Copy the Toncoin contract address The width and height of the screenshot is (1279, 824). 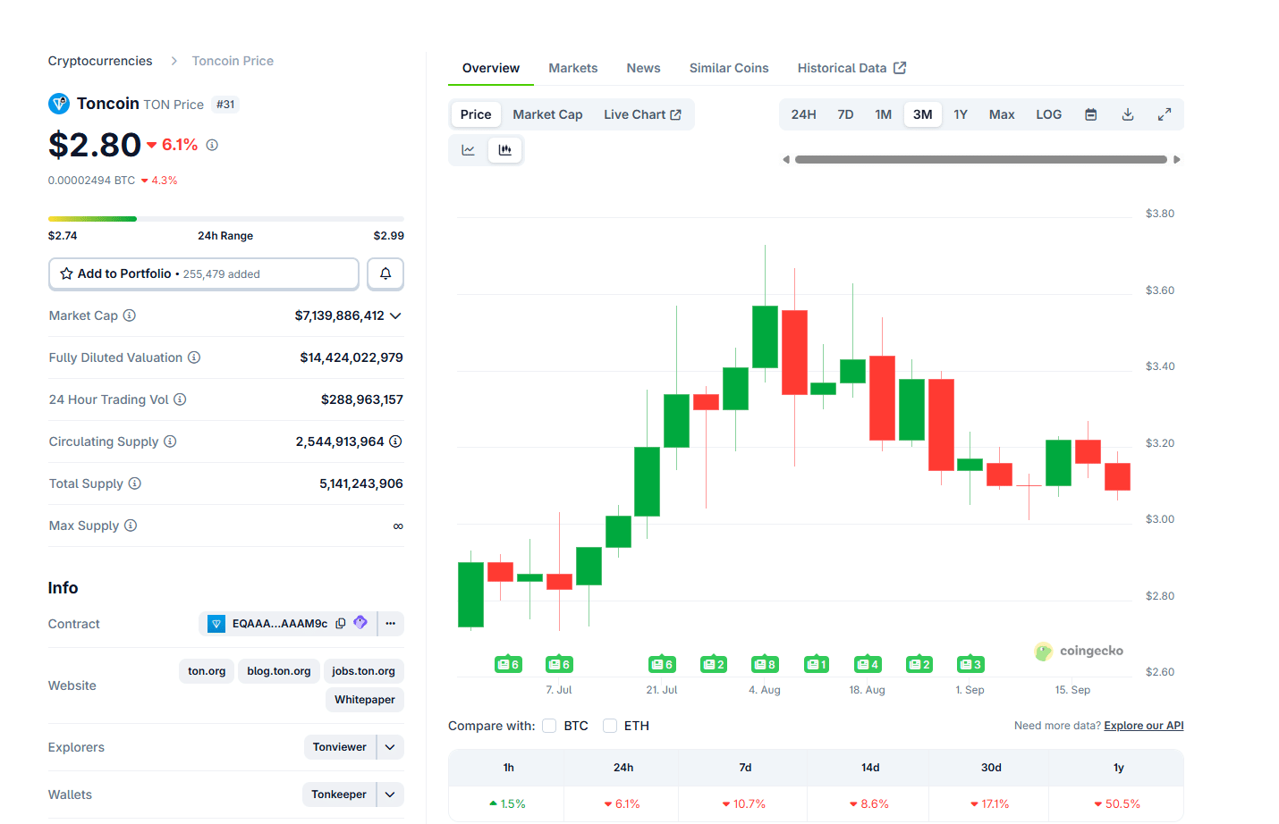tap(341, 623)
